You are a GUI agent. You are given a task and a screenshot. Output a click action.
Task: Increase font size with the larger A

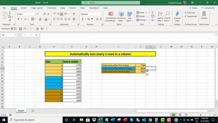45,14
